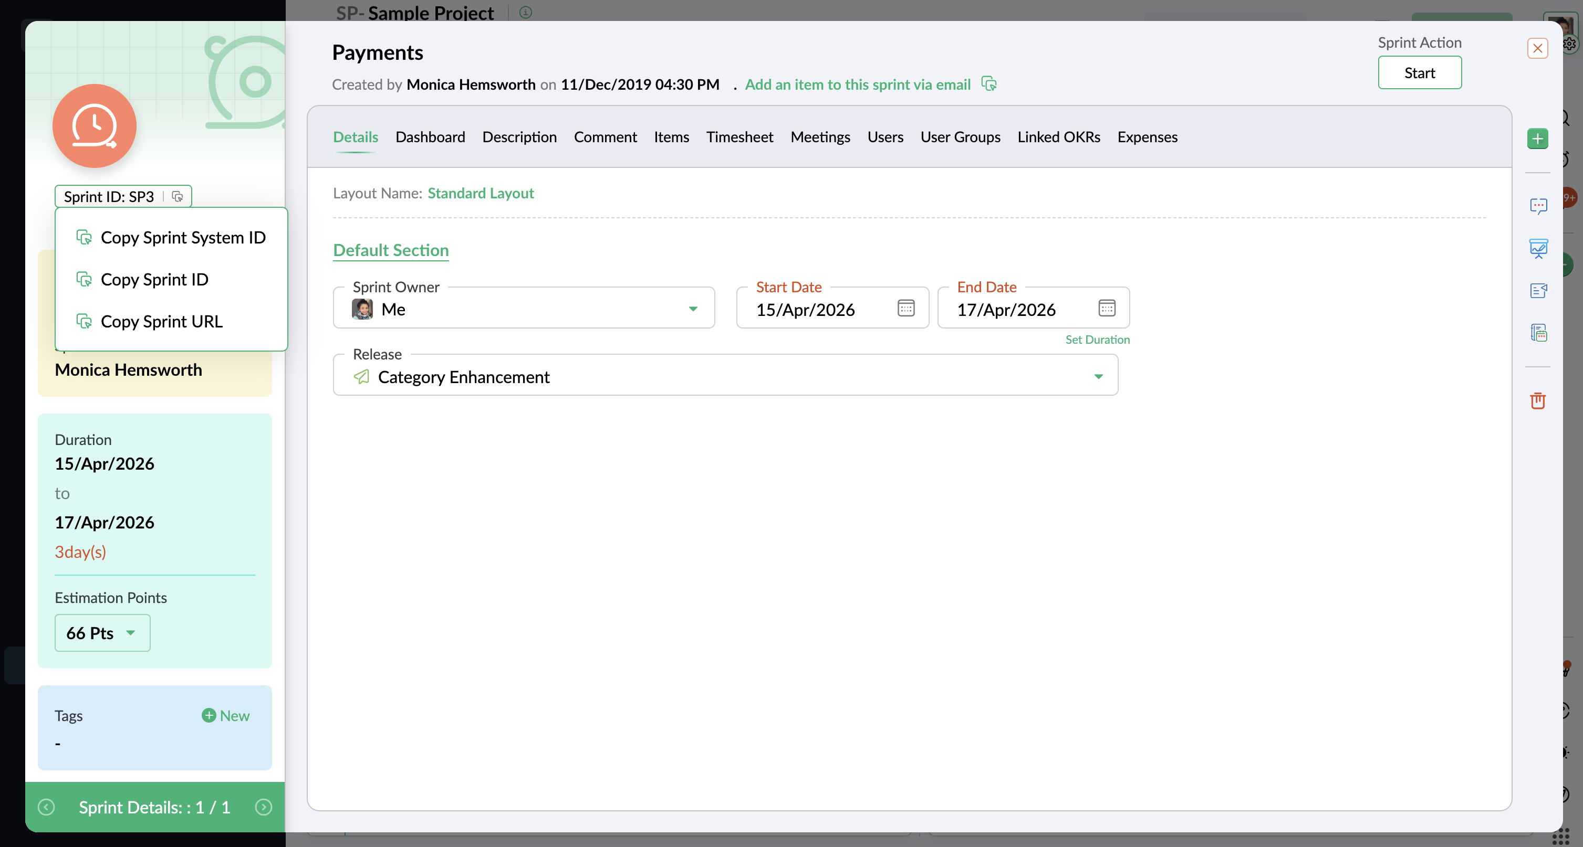The image size is (1583, 847).
Task: Expand the Release dropdown
Action: coord(1098,376)
